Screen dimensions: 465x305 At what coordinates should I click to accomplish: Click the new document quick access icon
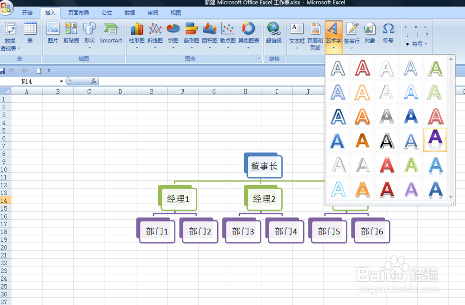point(39,71)
